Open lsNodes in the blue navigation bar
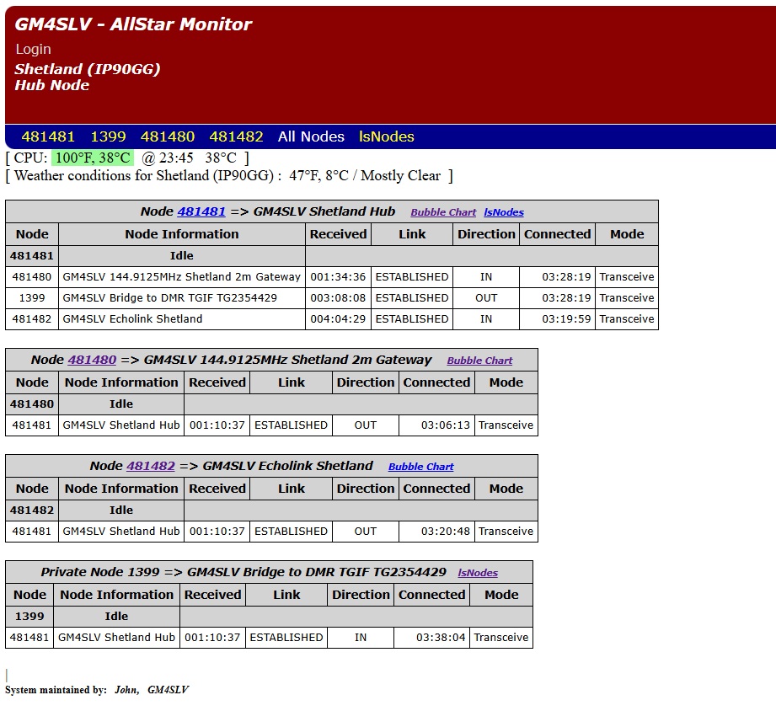The height and width of the screenshot is (727, 776). 387,136
